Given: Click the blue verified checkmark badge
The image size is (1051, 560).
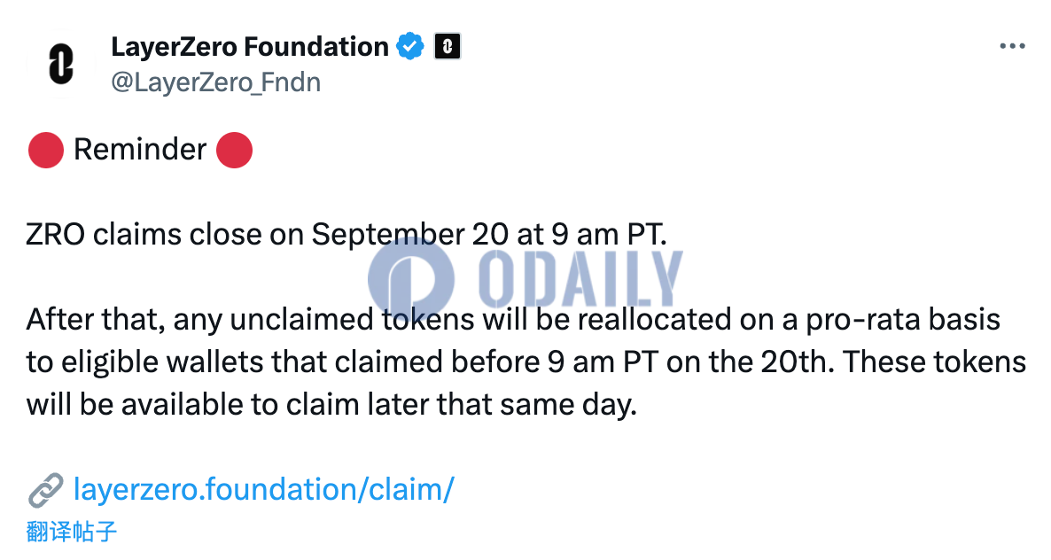Looking at the screenshot, I should [x=409, y=47].
